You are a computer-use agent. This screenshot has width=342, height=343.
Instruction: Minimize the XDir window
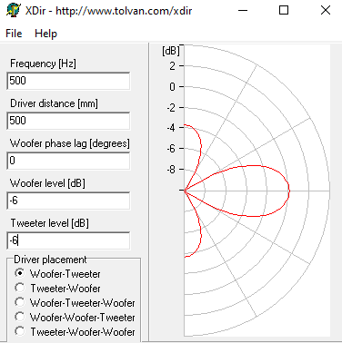tap(243, 10)
